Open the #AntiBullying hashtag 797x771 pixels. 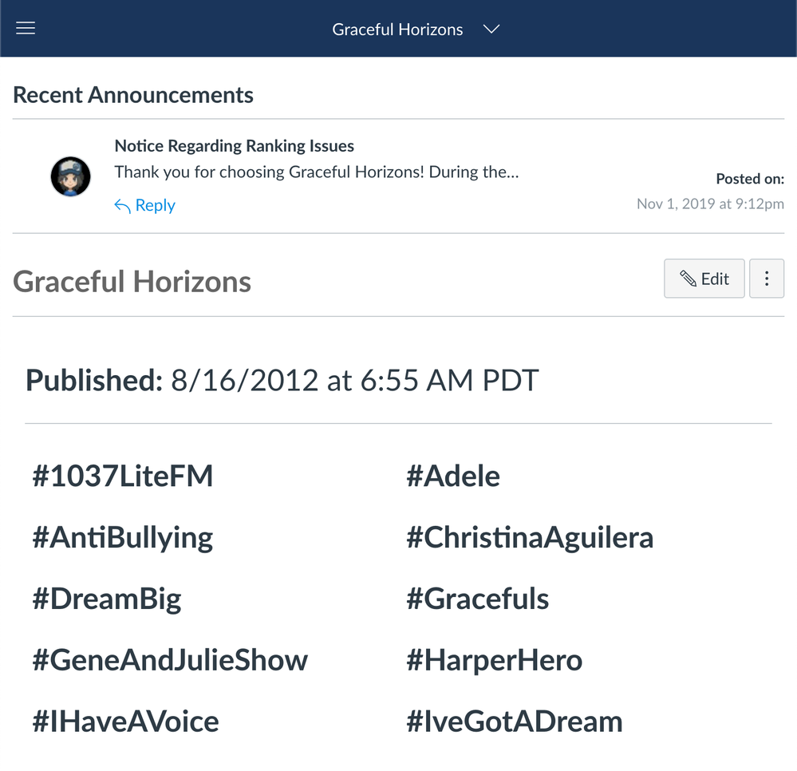point(122,538)
